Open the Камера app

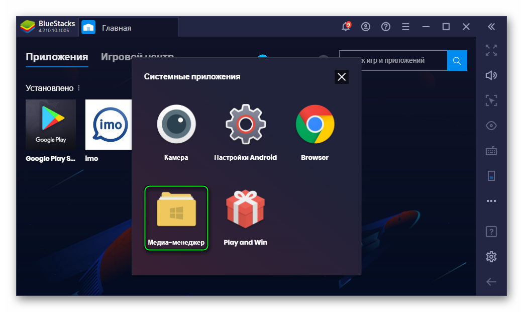(176, 124)
